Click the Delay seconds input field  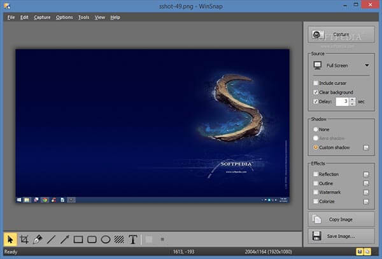pyautogui.click(x=343, y=102)
